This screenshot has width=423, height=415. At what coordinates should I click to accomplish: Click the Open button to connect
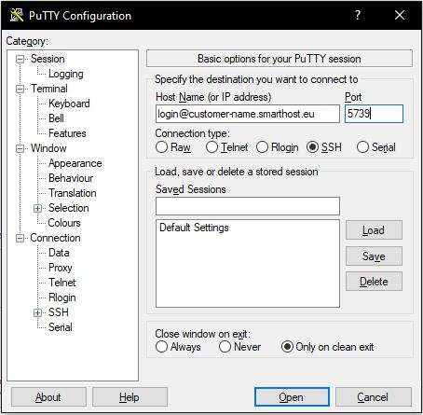292,396
